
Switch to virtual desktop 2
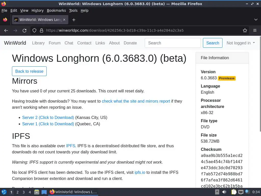point(18,192)
